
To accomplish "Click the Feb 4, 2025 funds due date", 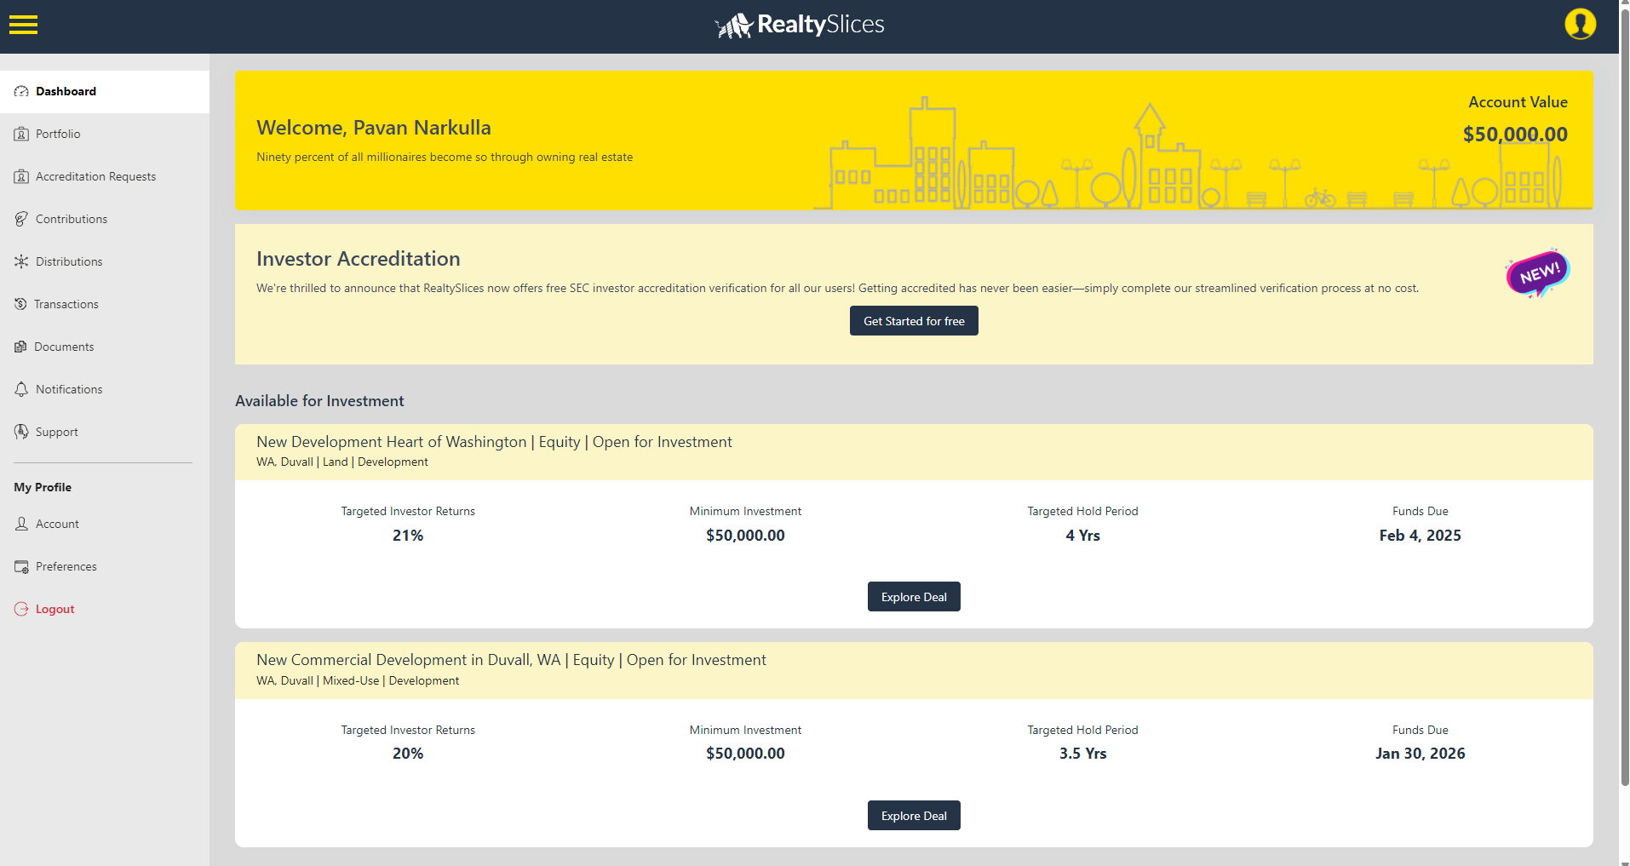I will [x=1420, y=536].
